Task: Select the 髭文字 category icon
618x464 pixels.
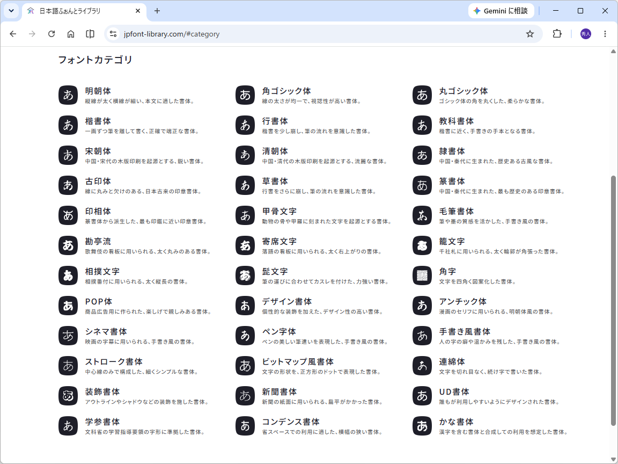Action: coord(245,275)
